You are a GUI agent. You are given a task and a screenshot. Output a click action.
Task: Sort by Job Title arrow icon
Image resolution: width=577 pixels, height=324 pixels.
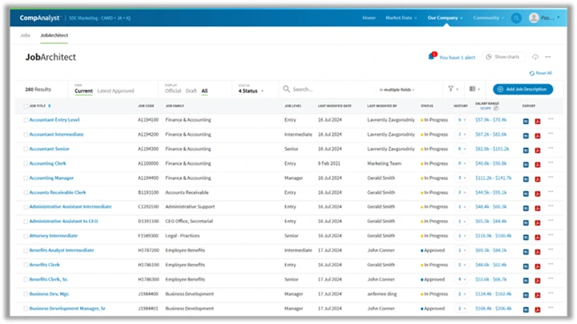(x=50, y=106)
